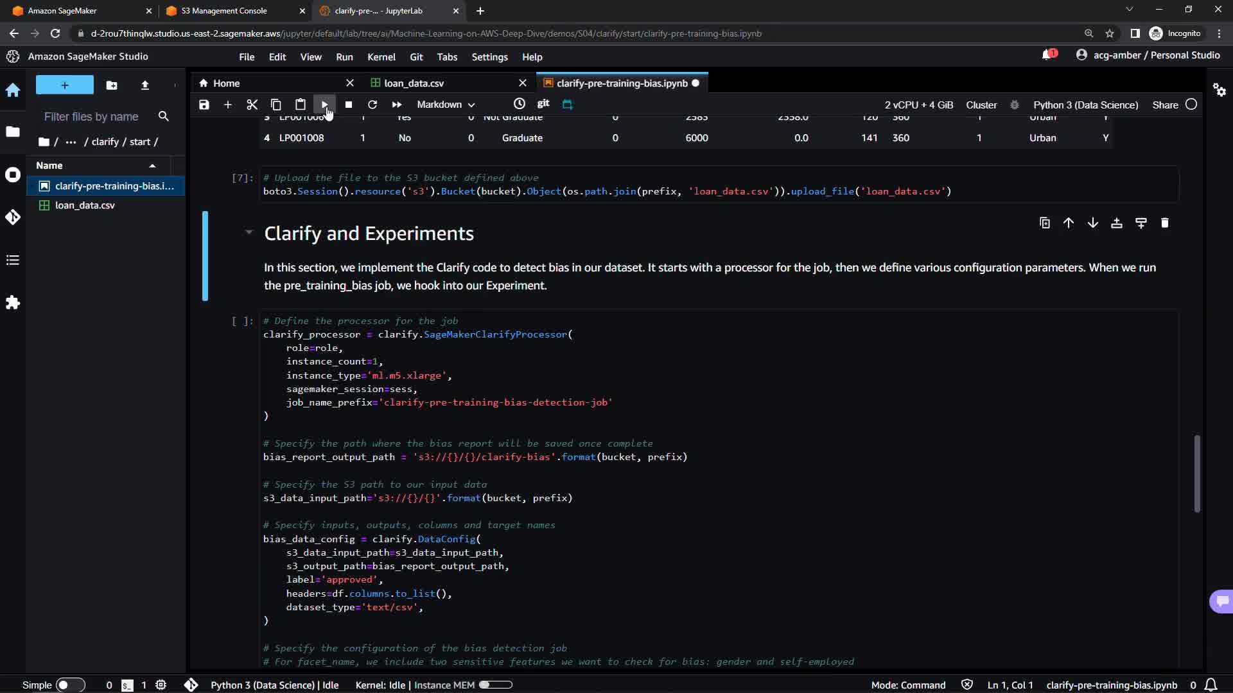The height and width of the screenshot is (693, 1233).
Task: Cut the selected cell with scissors icon
Action: [252, 105]
